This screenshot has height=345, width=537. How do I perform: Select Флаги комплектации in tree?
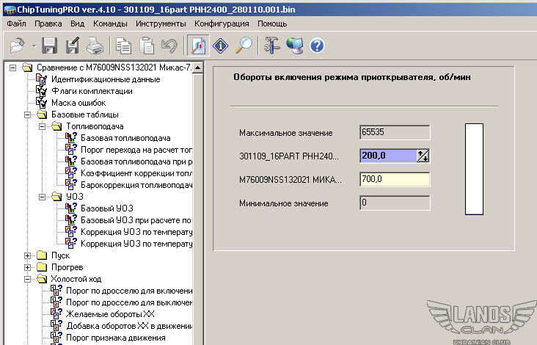91,91
